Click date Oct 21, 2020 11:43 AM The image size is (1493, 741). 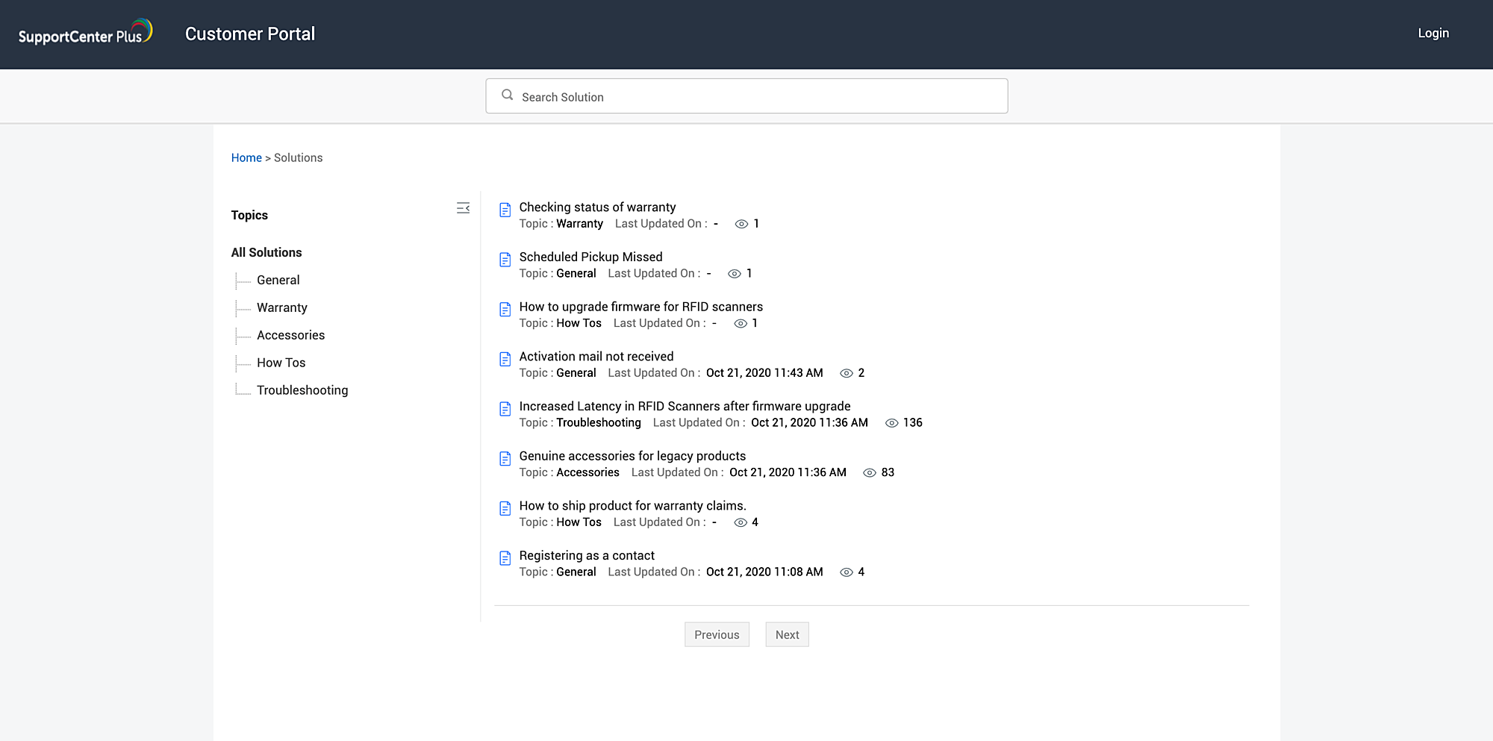point(764,373)
